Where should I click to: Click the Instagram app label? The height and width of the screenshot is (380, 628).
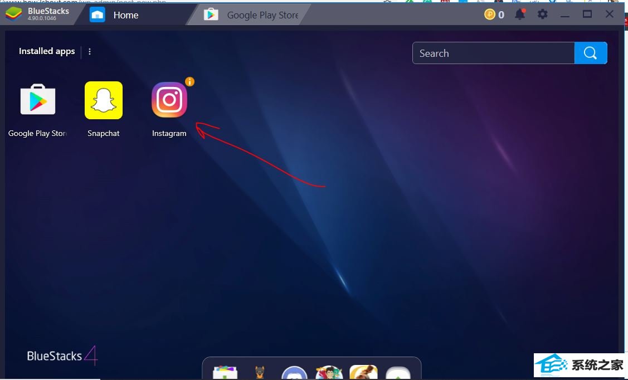tap(169, 133)
